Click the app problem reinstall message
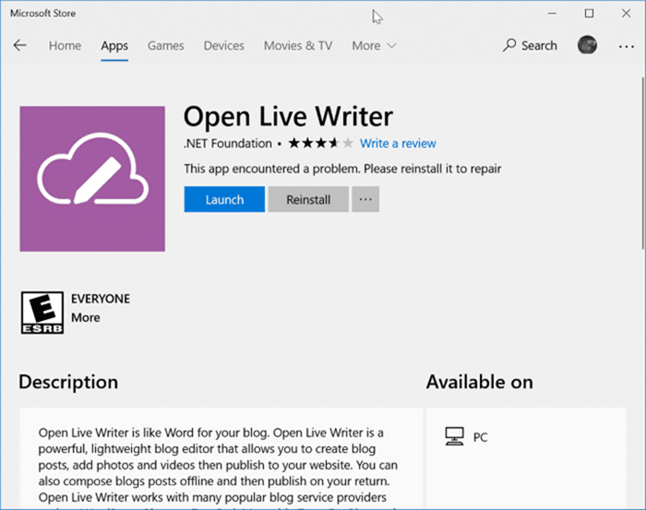Image resolution: width=646 pixels, height=510 pixels. (342, 169)
